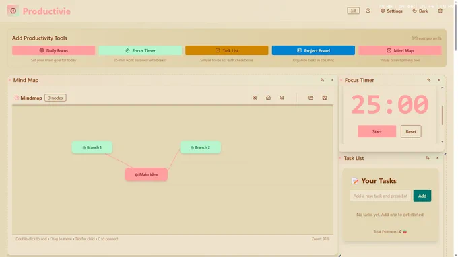Click 'No tasks yet' message
Viewport: 458px width, 257px height.
click(390, 215)
